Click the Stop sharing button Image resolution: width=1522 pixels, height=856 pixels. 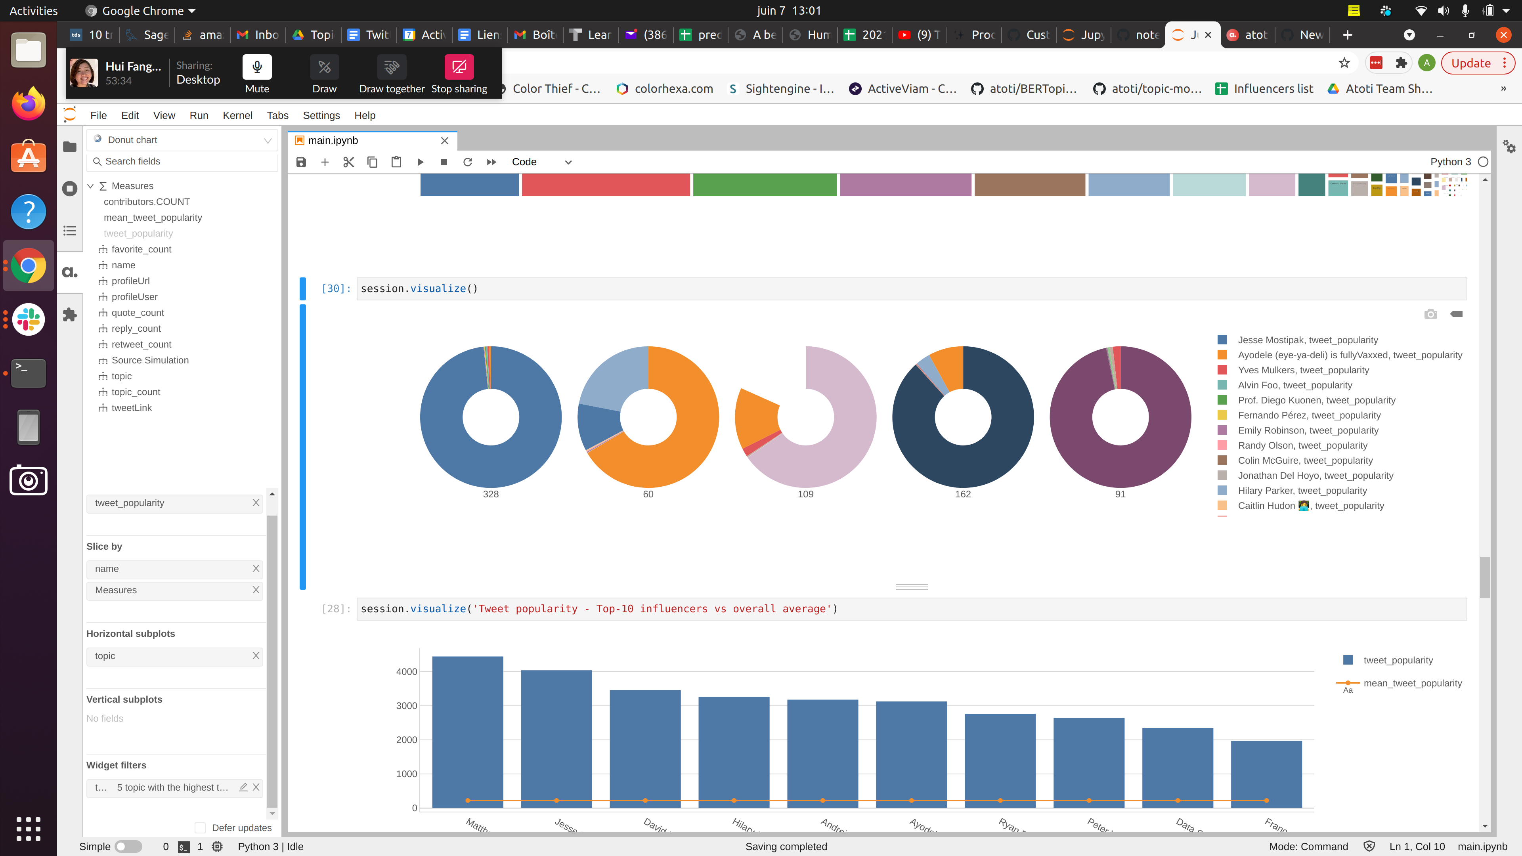pos(459,67)
